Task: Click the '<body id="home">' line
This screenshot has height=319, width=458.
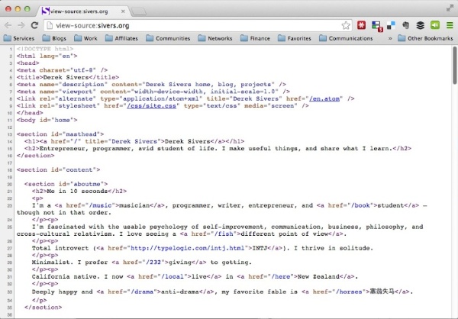Action: (47, 120)
